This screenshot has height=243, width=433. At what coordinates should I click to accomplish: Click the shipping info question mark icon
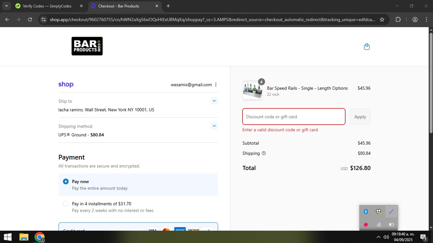(x=264, y=153)
